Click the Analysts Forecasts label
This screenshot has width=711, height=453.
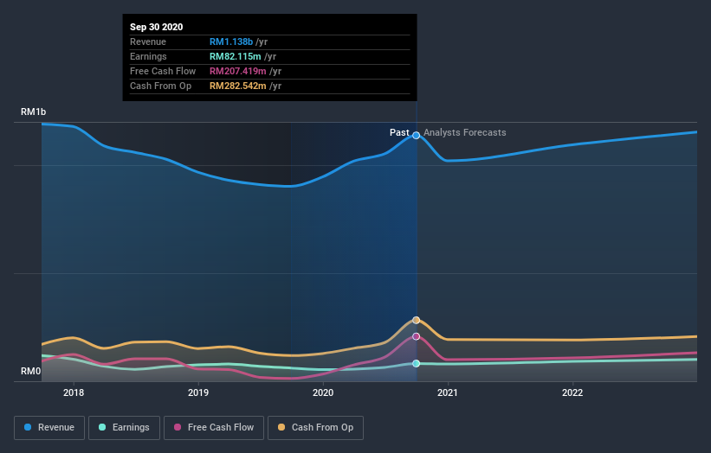click(x=465, y=132)
